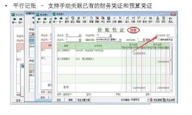
Task: Open the 编制日期 date dropdown
Action: pyautogui.click(x=120, y=40)
